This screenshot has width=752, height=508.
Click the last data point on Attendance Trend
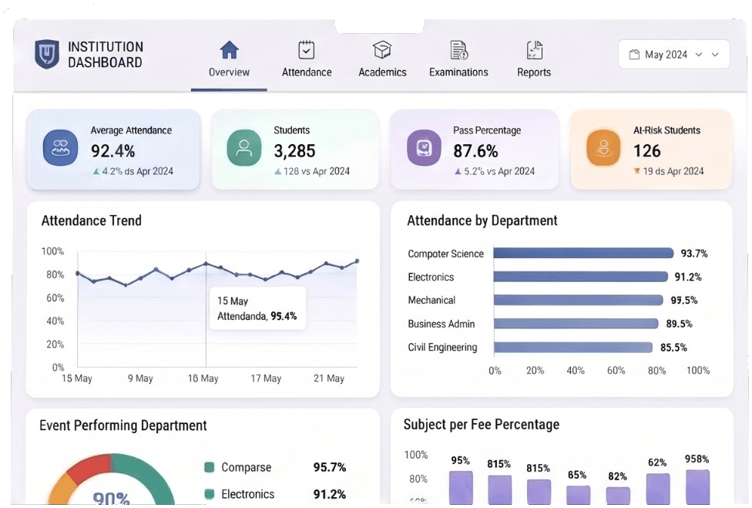(x=357, y=261)
